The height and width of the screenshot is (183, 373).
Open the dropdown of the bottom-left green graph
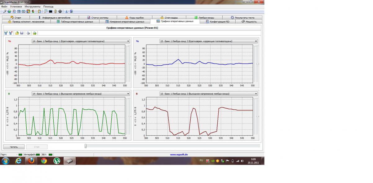pos(128,94)
